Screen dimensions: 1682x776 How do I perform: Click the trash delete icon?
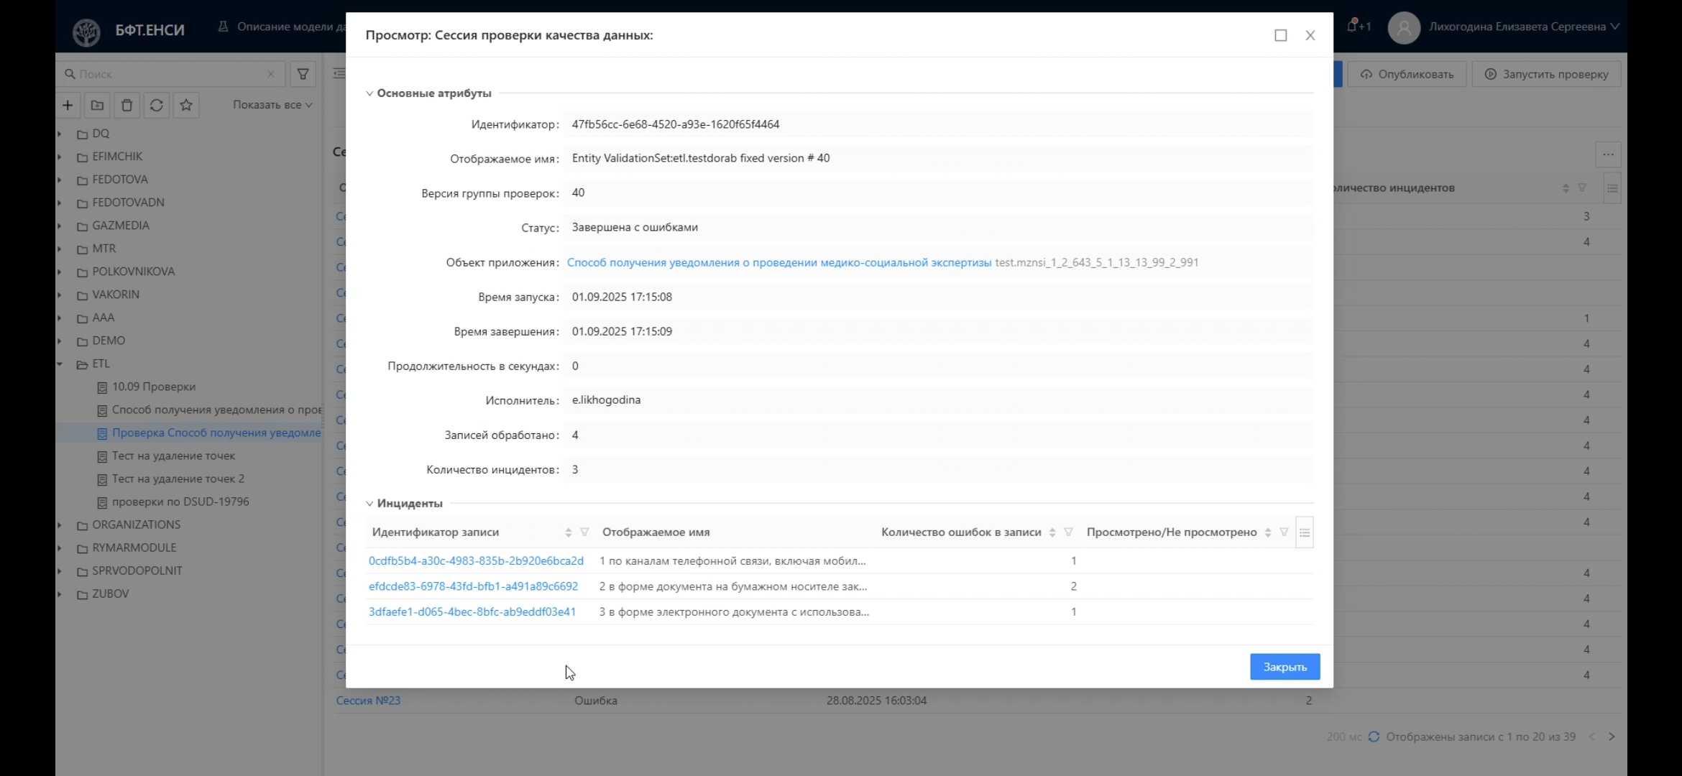pyautogui.click(x=127, y=105)
